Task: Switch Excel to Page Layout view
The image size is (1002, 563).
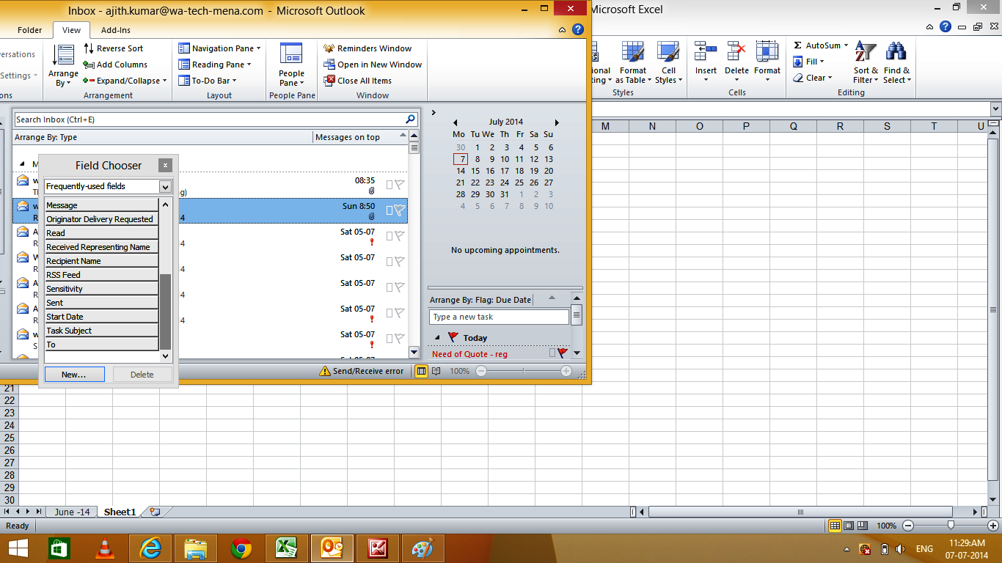Action: pyautogui.click(x=849, y=526)
